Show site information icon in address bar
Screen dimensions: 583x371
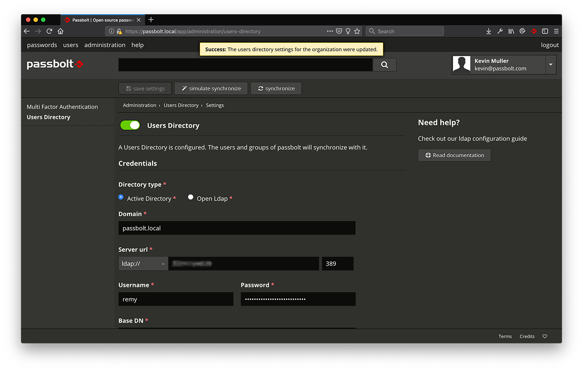(x=111, y=31)
